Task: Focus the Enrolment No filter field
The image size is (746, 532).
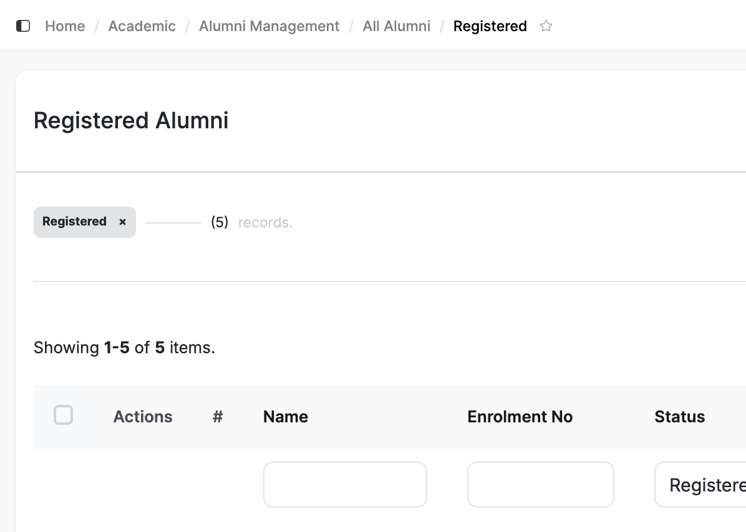Action: point(540,485)
